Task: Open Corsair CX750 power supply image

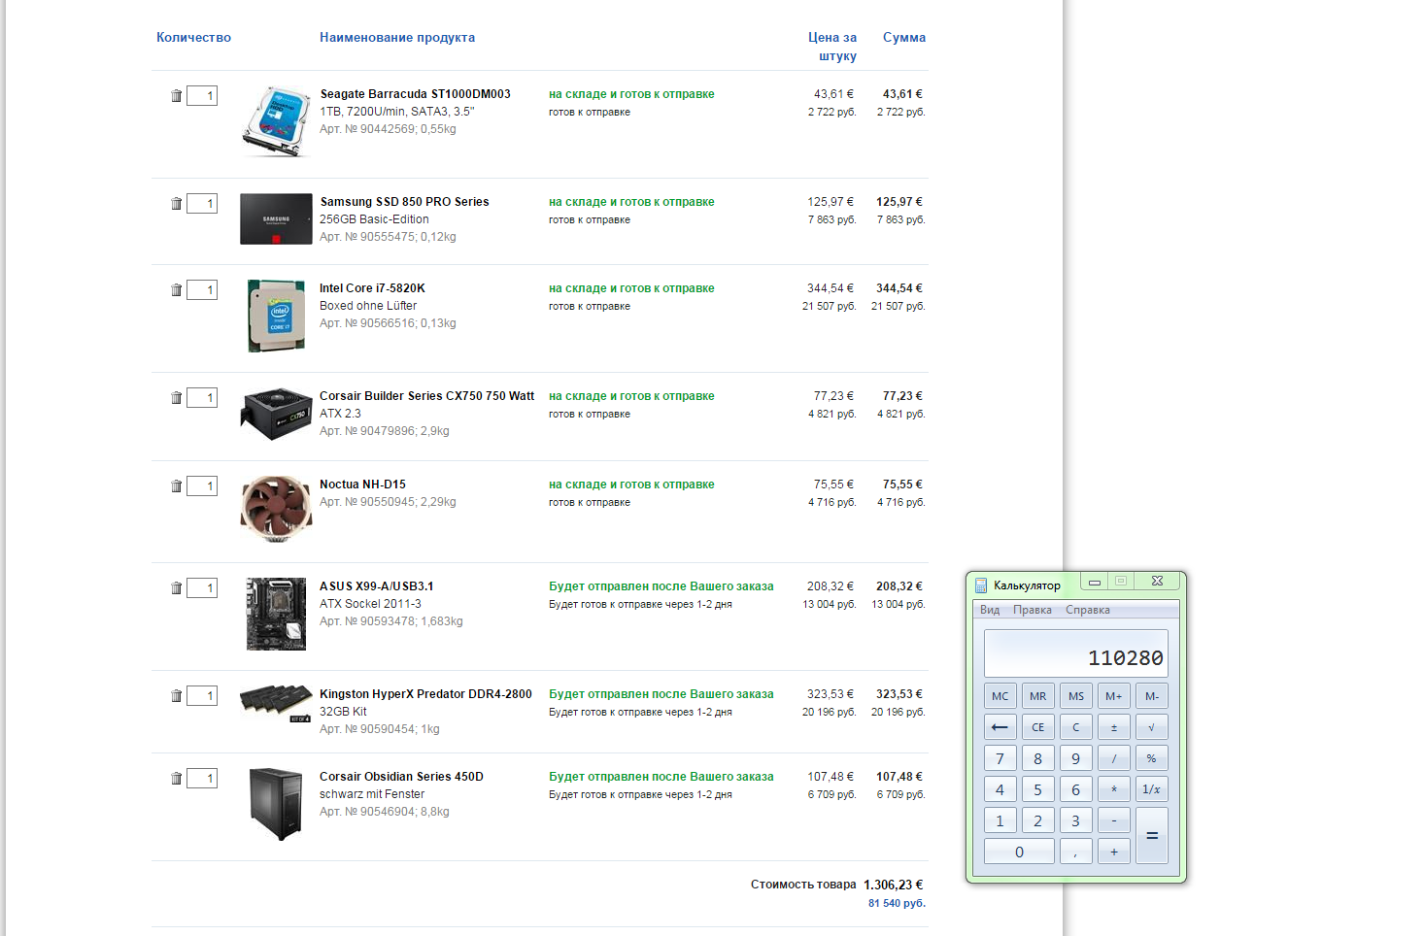Action: click(276, 415)
